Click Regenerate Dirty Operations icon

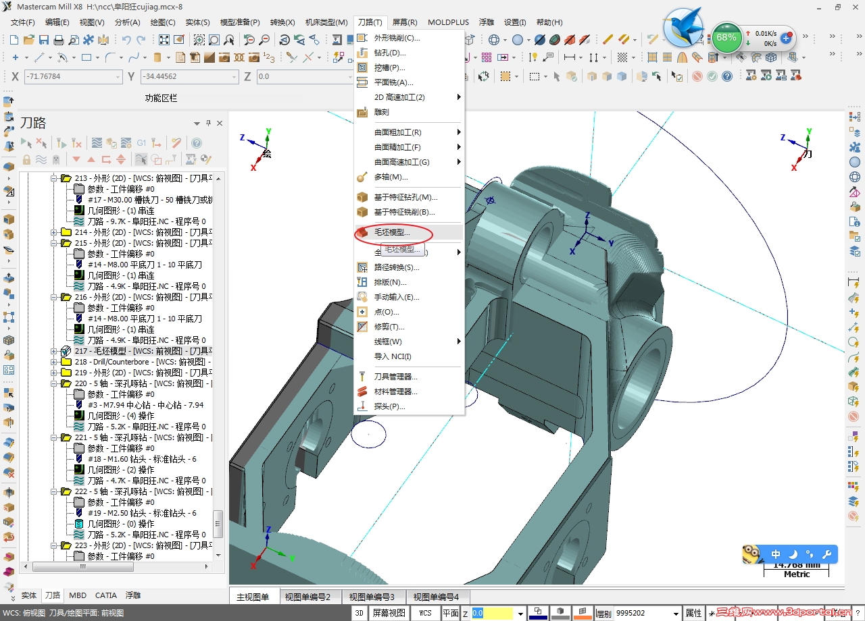(76, 143)
